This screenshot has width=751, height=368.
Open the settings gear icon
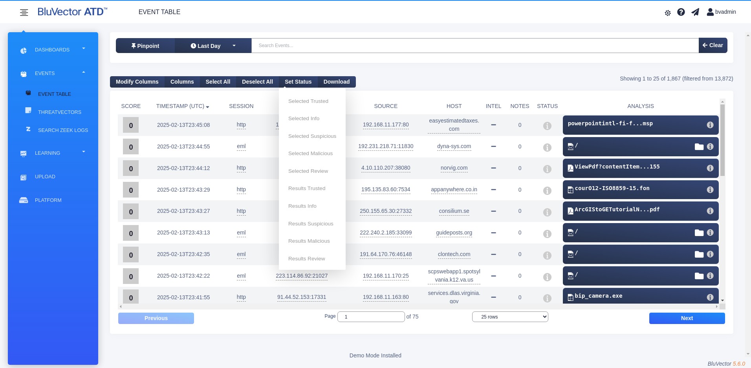tap(668, 13)
